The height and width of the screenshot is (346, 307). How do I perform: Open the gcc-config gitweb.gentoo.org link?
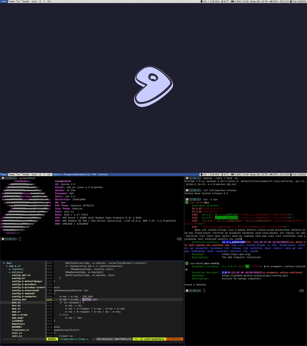(x=255, y=275)
